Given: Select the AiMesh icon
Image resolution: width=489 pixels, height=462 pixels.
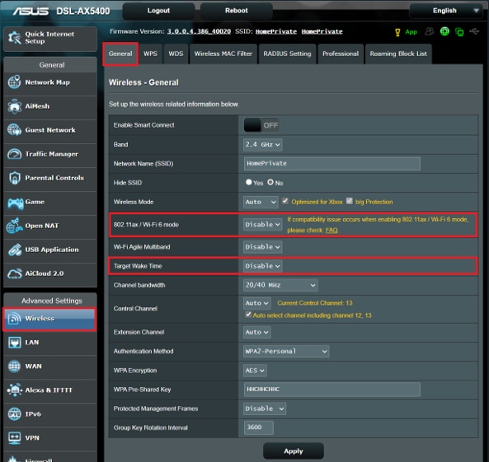Looking at the screenshot, I should tap(14, 106).
